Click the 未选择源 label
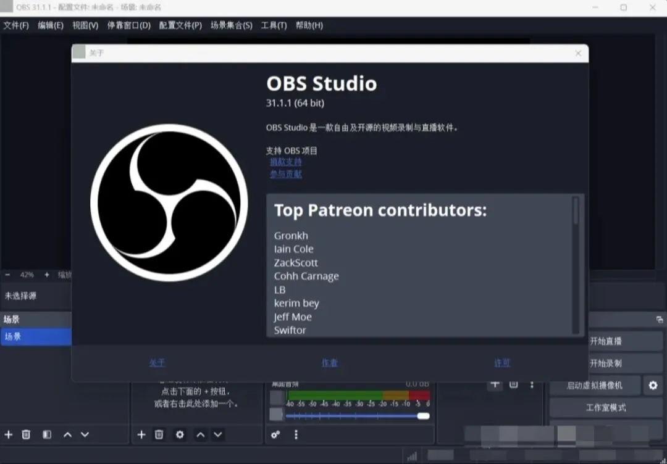Viewport: 667px width, 464px height. click(x=20, y=296)
